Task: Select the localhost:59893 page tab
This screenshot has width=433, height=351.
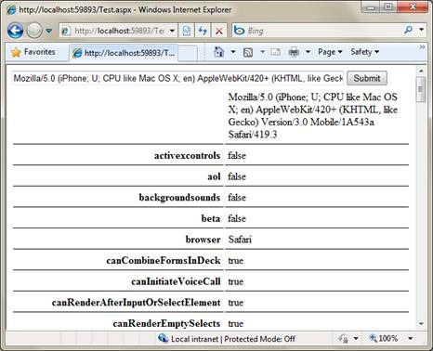Action: coord(124,53)
